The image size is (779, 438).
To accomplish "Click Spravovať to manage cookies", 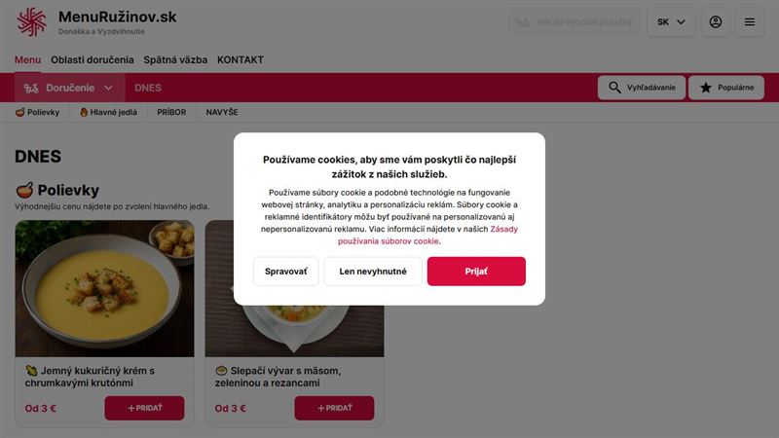I will tap(285, 272).
